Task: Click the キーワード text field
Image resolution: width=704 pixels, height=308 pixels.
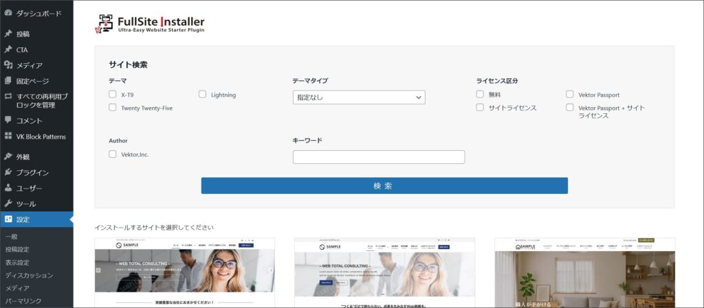Action: [x=378, y=157]
